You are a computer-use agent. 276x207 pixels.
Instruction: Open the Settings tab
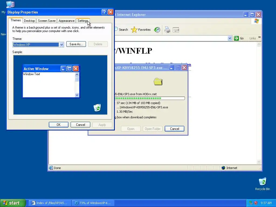[83, 20]
